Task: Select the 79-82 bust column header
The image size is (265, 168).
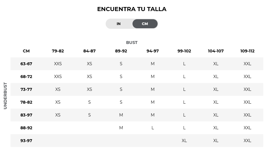Action: click(x=58, y=51)
